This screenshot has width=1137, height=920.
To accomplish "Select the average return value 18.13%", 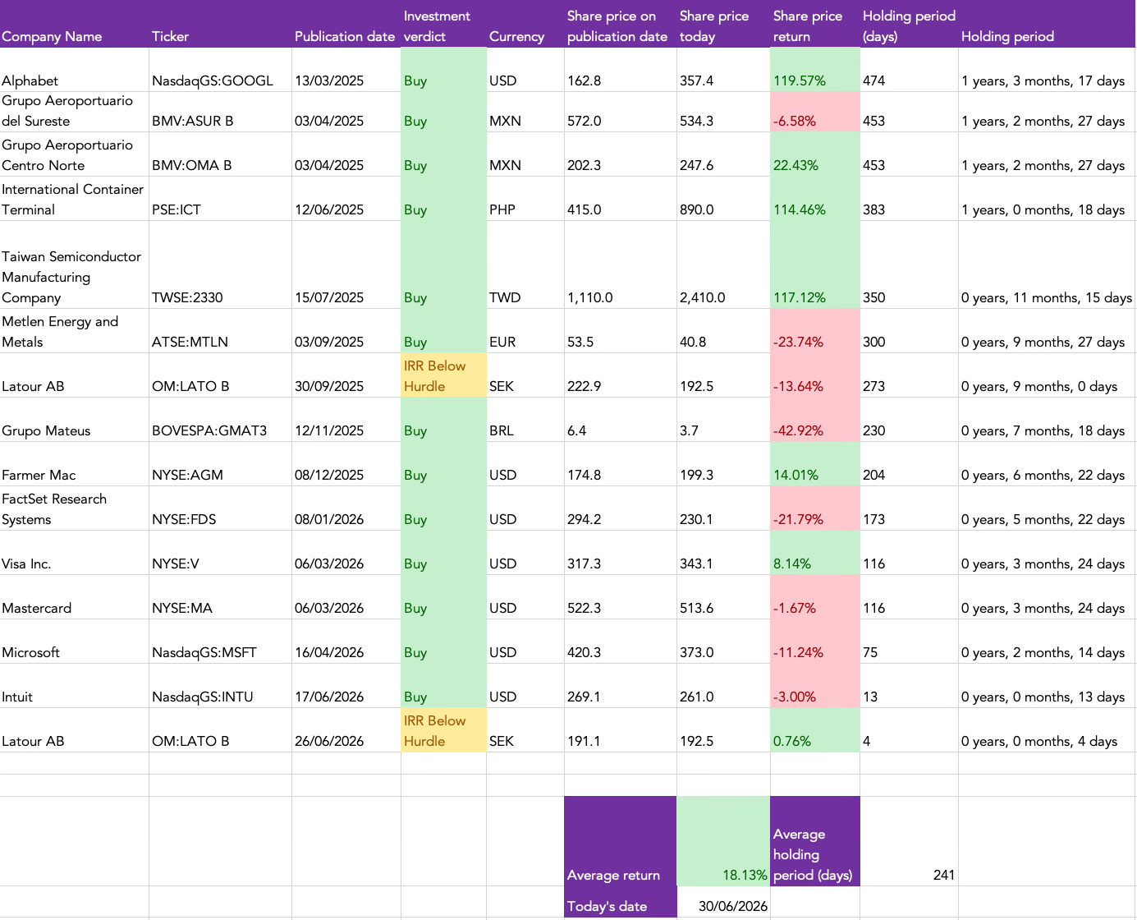I will point(723,841).
